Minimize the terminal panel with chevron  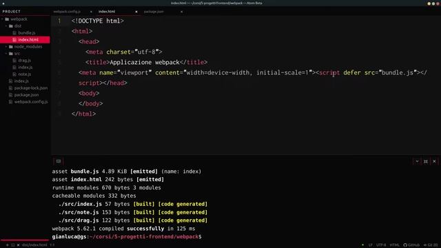click(417, 161)
